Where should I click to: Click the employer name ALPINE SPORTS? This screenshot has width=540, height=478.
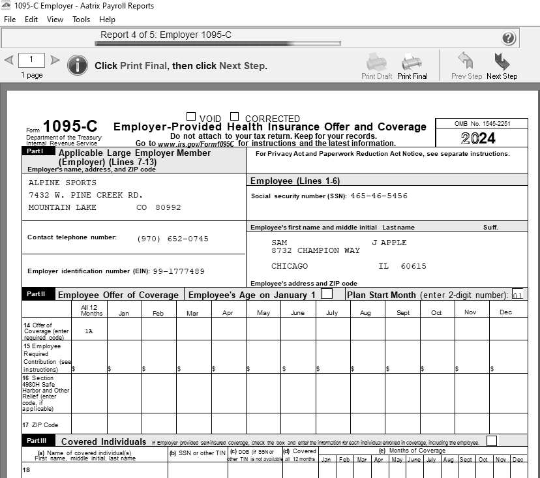63,183
